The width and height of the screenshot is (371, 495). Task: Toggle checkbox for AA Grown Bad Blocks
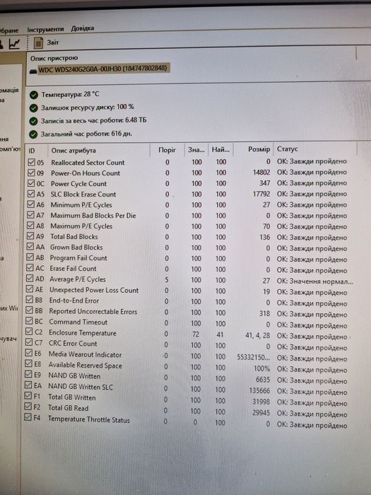point(30,247)
